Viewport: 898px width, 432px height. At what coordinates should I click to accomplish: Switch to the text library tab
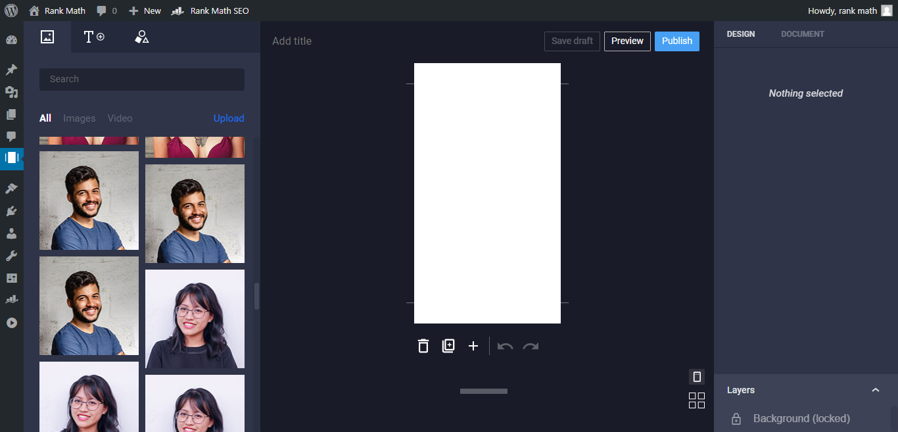[x=94, y=37]
